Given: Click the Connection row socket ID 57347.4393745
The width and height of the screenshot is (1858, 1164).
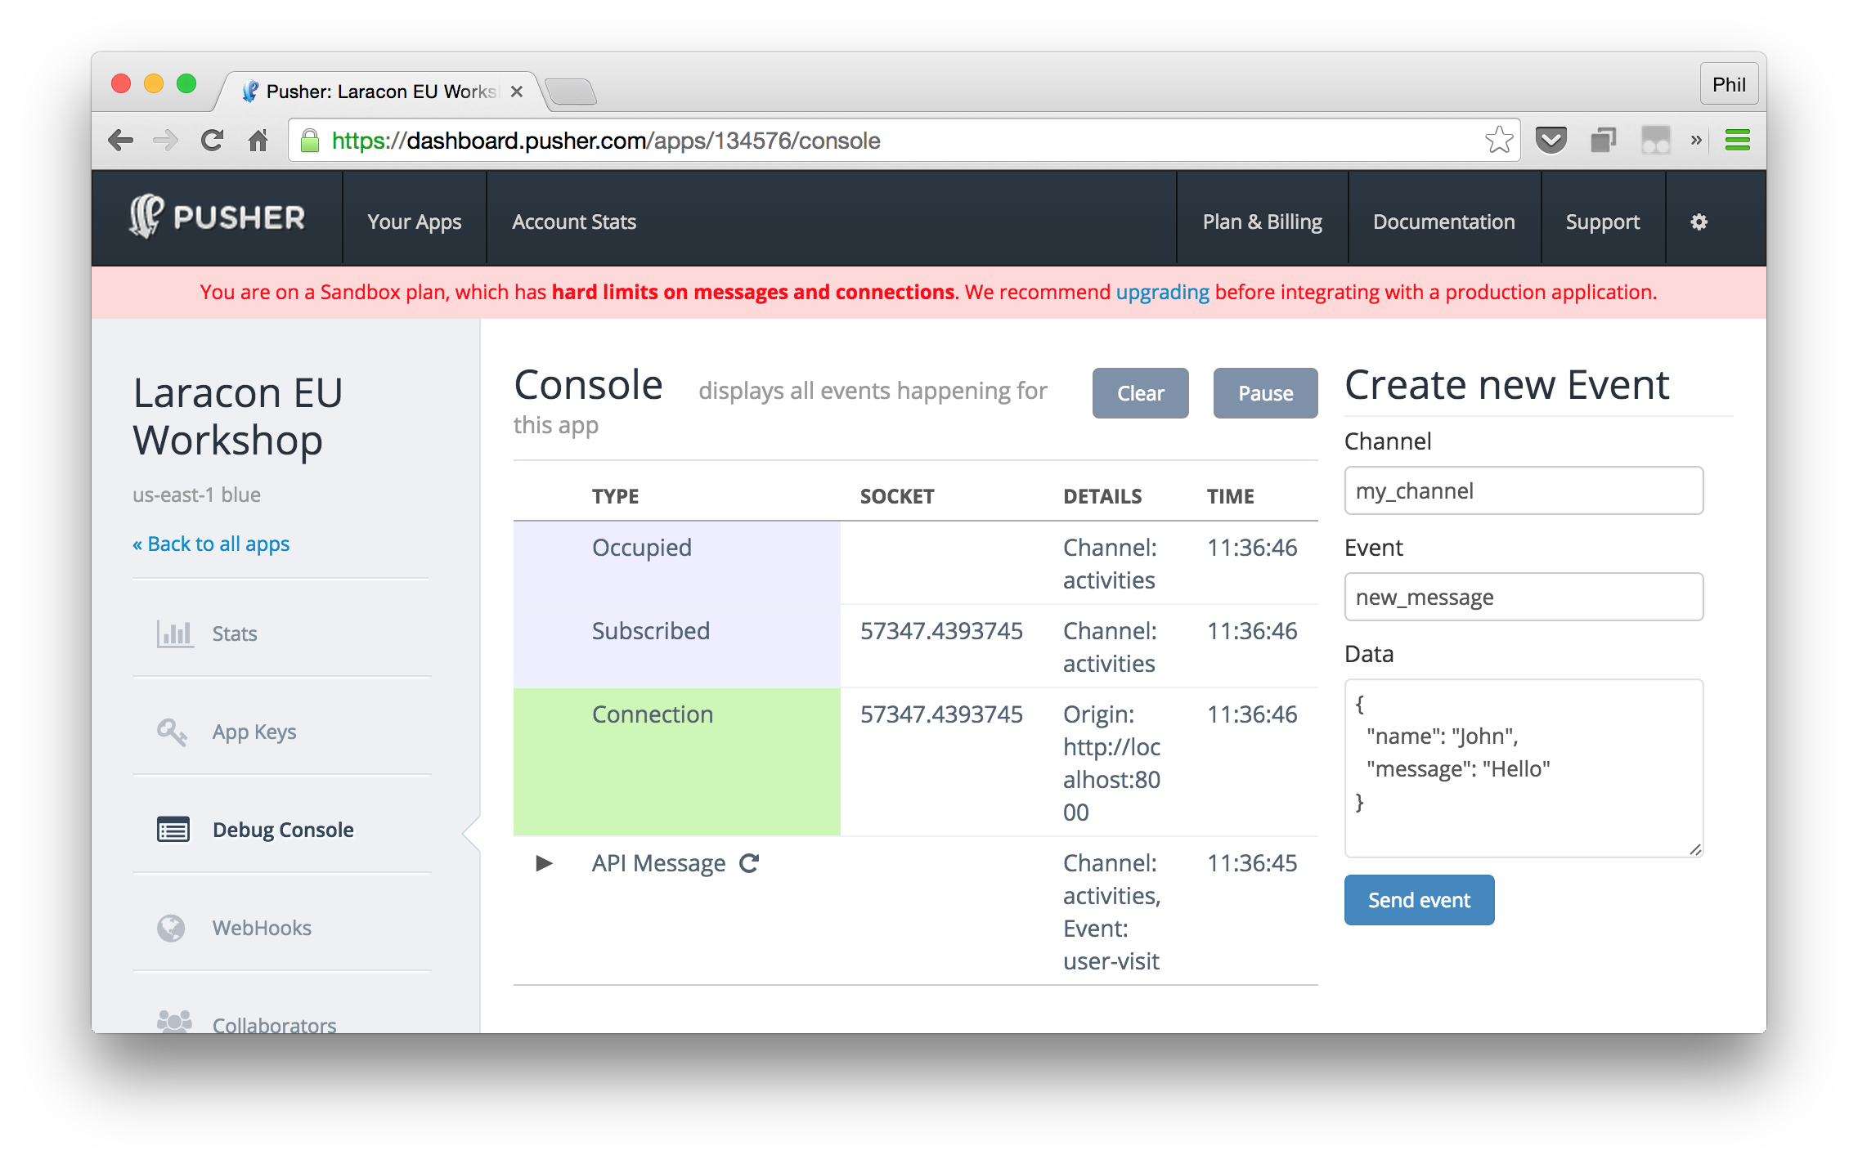Looking at the screenshot, I should click(941, 714).
